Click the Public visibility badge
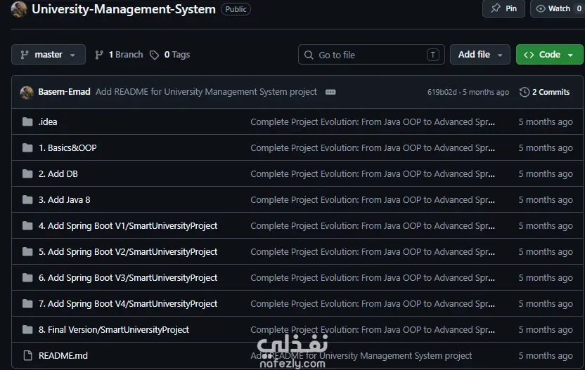Screen dimensions: 585x370 pos(236,9)
